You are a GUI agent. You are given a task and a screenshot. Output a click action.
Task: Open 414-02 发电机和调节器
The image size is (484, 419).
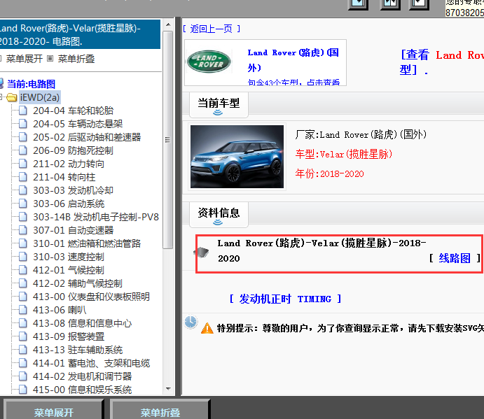click(83, 376)
